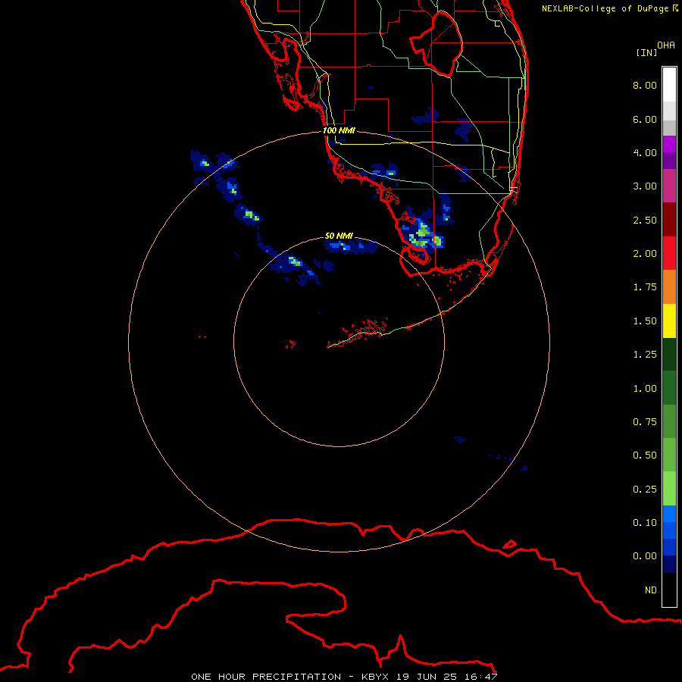Click the 1.75 legend value
This screenshot has width=682, height=682.
coord(645,287)
